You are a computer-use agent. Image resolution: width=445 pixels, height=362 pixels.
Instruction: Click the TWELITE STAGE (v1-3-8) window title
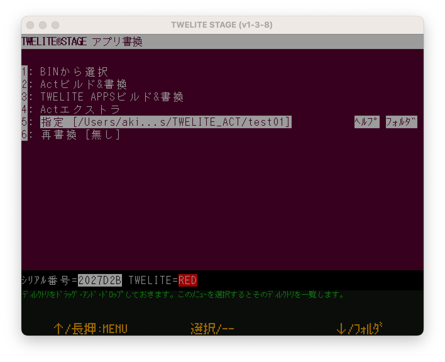[x=222, y=25]
